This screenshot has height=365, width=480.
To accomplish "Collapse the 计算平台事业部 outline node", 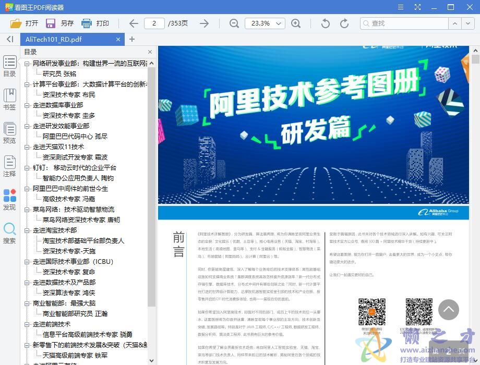I will coord(27,84).
